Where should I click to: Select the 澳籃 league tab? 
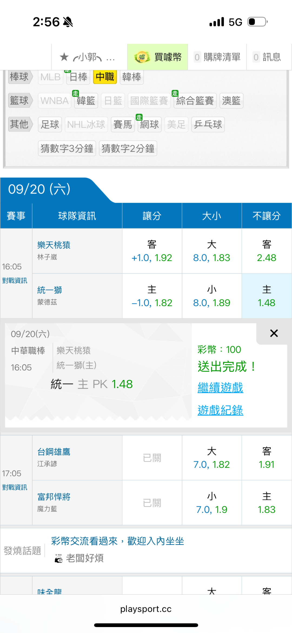click(231, 101)
